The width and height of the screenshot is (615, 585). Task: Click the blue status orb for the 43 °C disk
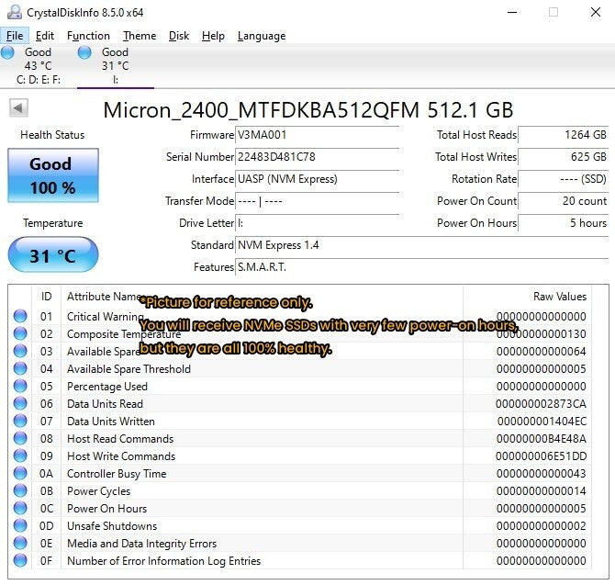tap(7, 52)
